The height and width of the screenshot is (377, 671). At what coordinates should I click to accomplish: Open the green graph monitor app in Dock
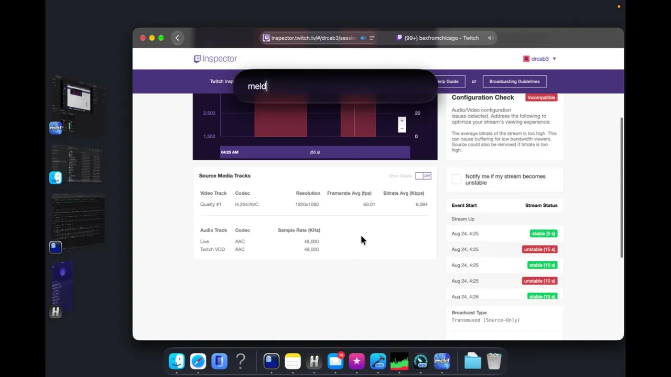coord(399,361)
